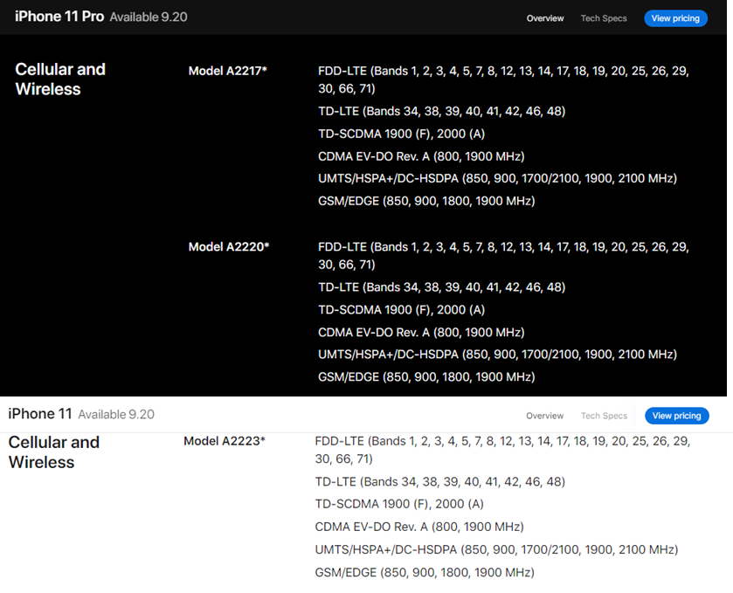Click View pricing for iPhone 11 Pro
This screenshot has width=733, height=593.
click(675, 18)
